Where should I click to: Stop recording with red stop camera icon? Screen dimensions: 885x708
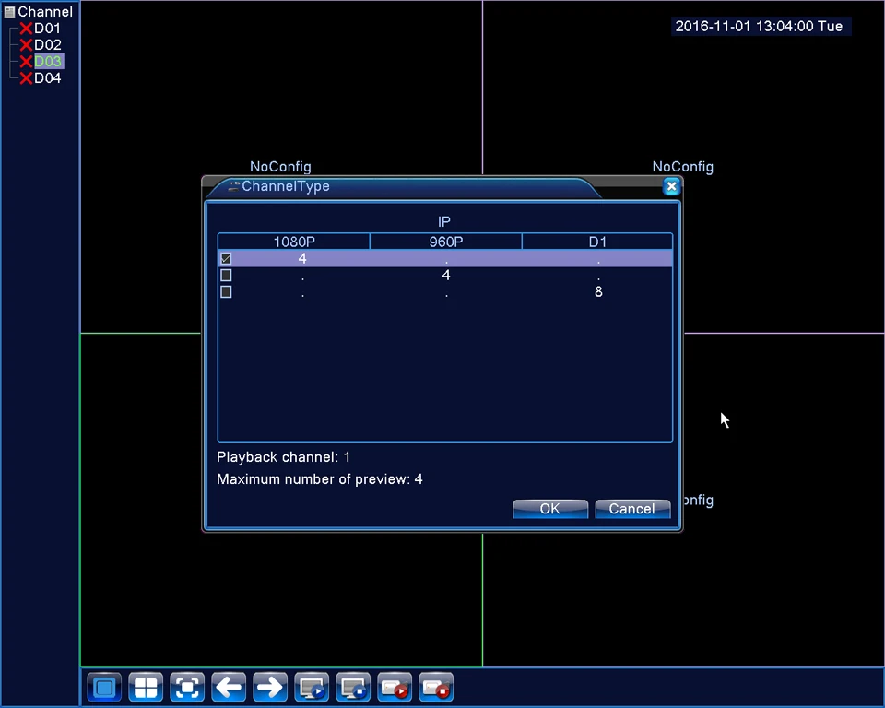click(x=436, y=688)
